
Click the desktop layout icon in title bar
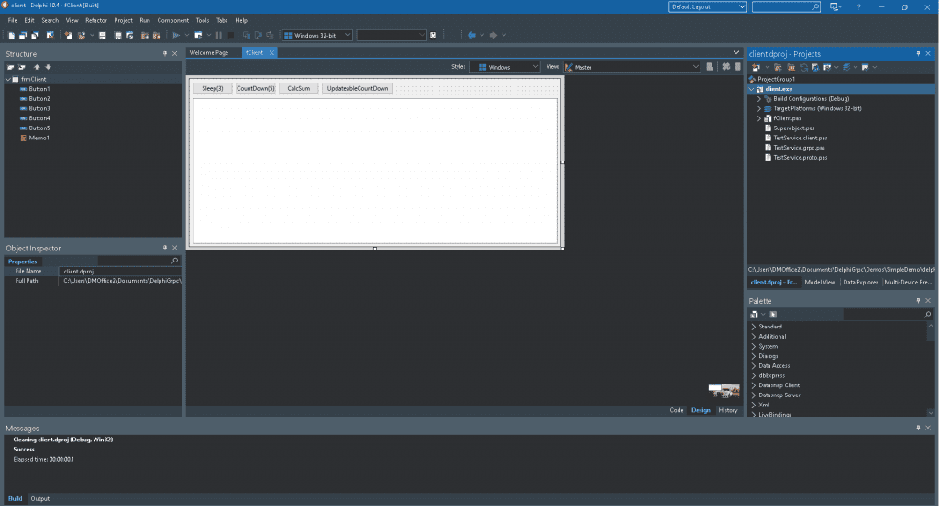[834, 6]
